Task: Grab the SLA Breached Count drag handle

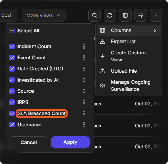Action: point(84,113)
